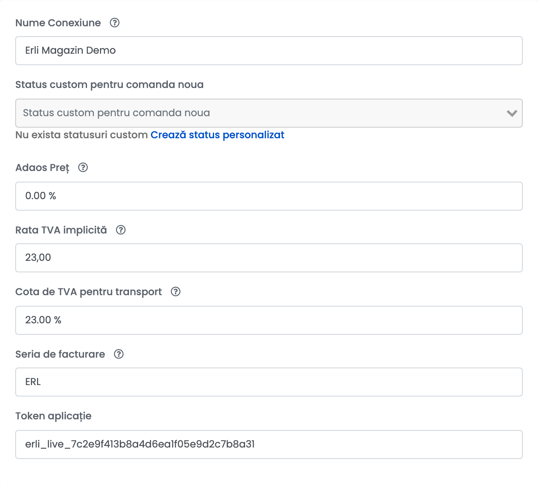Open Seria de facturare help icon

119,354
